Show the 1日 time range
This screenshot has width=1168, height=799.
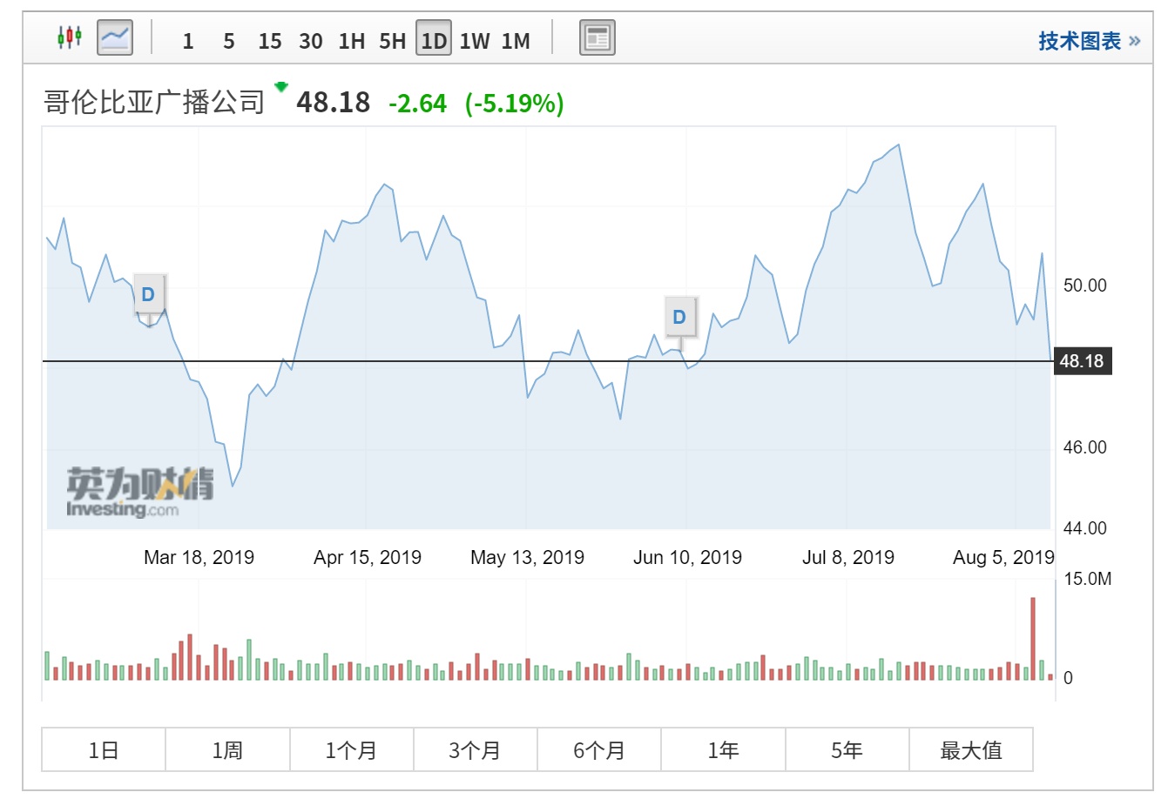point(104,750)
